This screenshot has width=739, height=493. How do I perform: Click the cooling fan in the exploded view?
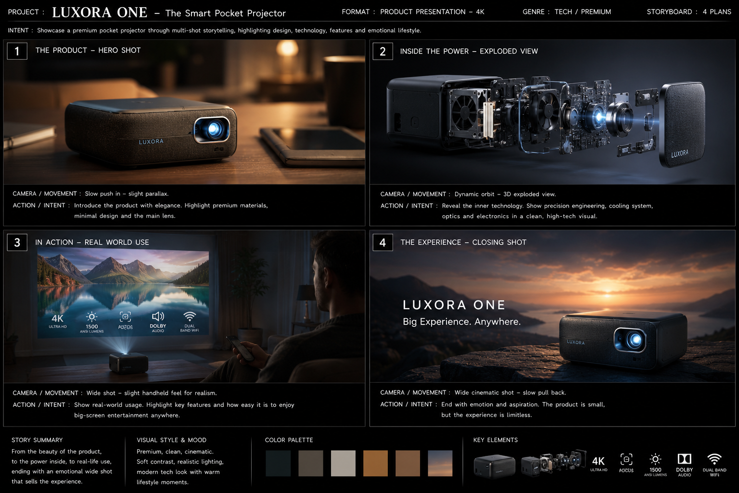click(x=465, y=113)
